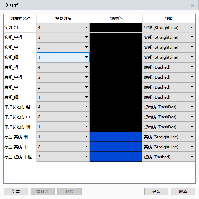199x199 pixels.
Task: Open line width dropdown for 标注_实线_中
Action: coord(63,147)
